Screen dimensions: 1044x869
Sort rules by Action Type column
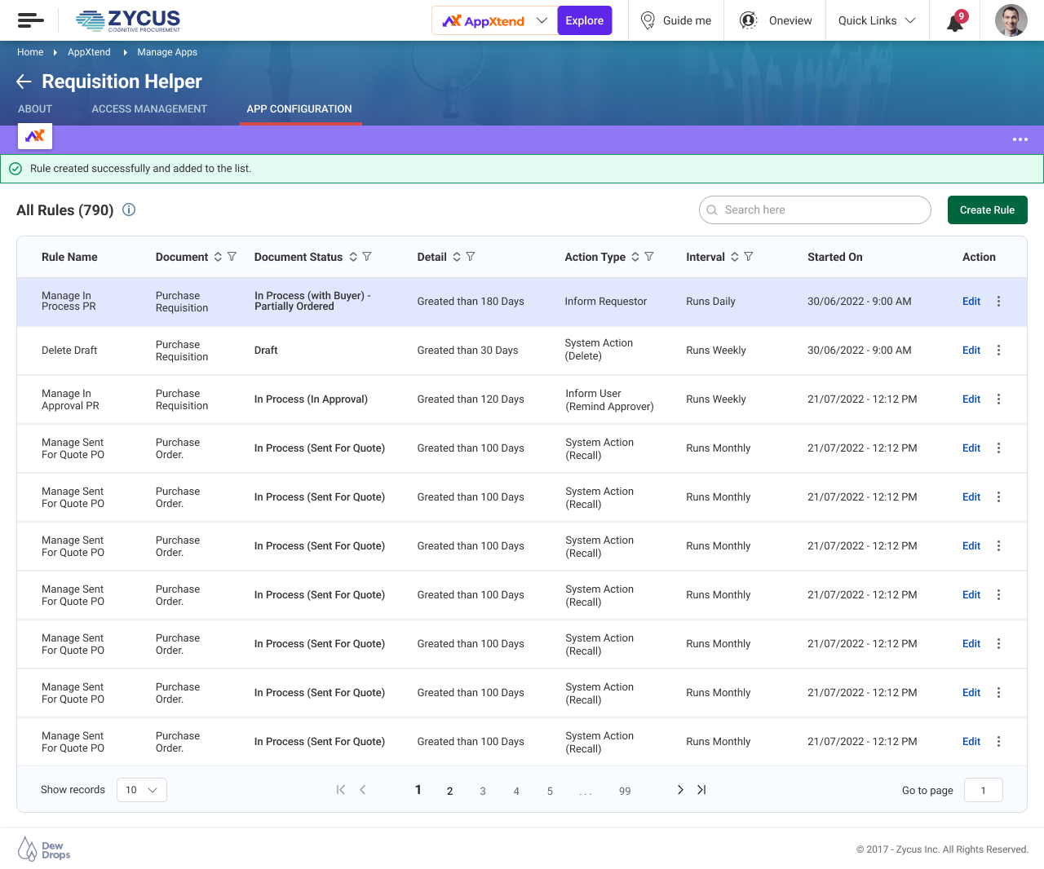pyautogui.click(x=635, y=257)
